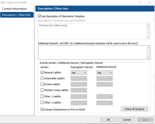Select the Description / Other Info tab
Screen dimensions: 155x124
[17, 15]
